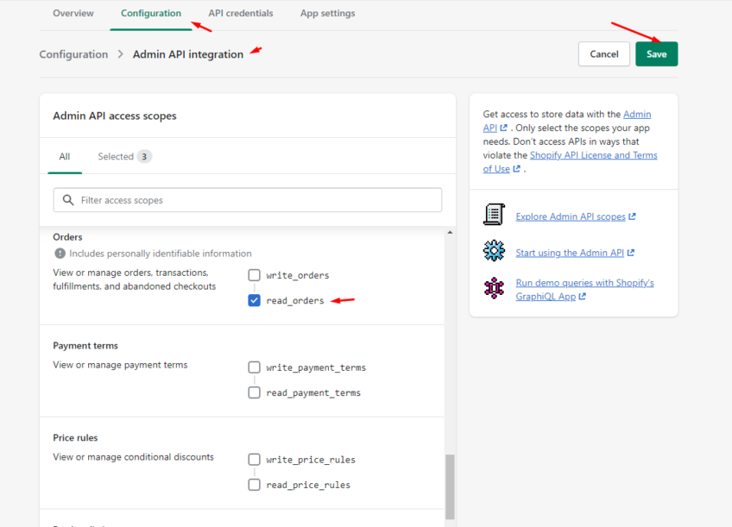Open Run demo queries with GraphiQL App link
Image resolution: width=732 pixels, height=527 pixels.
click(x=584, y=289)
